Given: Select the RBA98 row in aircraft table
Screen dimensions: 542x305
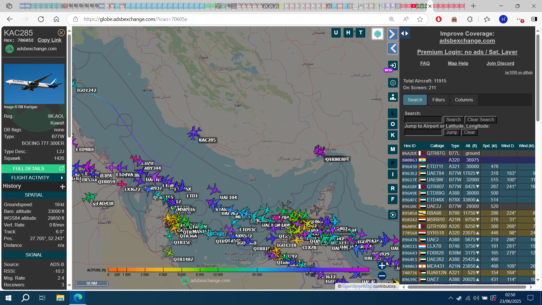Looking at the screenshot, I should (468, 213).
